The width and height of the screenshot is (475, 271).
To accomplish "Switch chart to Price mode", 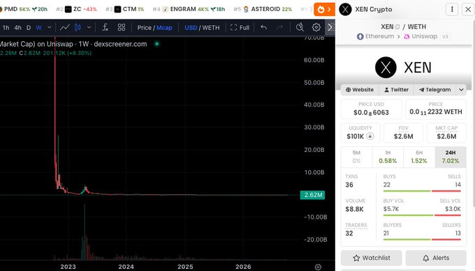I will (144, 27).
